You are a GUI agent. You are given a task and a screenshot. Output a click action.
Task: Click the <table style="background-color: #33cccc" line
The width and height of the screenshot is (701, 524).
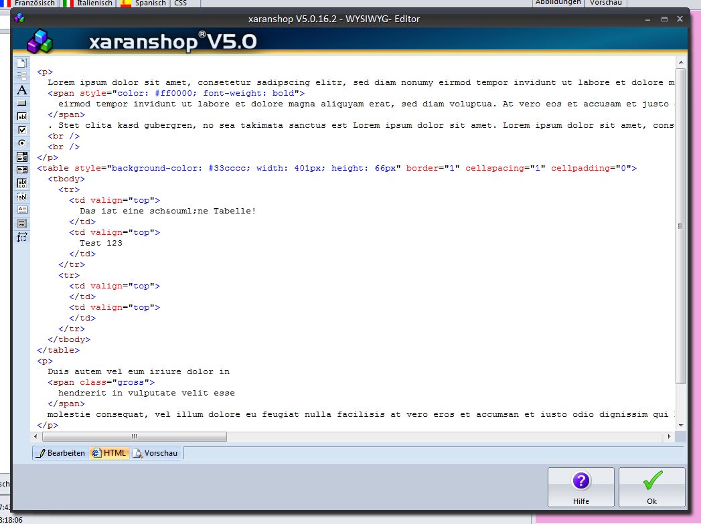(x=337, y=168)
